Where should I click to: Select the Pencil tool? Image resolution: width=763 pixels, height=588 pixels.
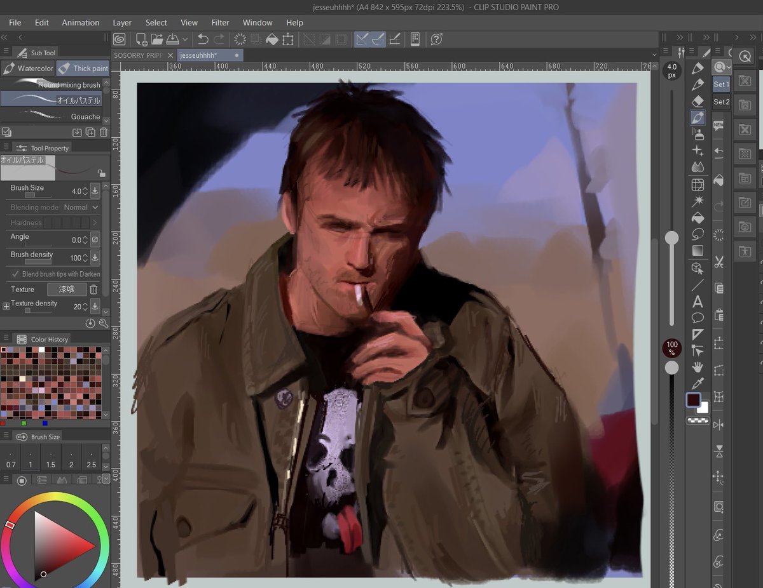click(698, 84)
